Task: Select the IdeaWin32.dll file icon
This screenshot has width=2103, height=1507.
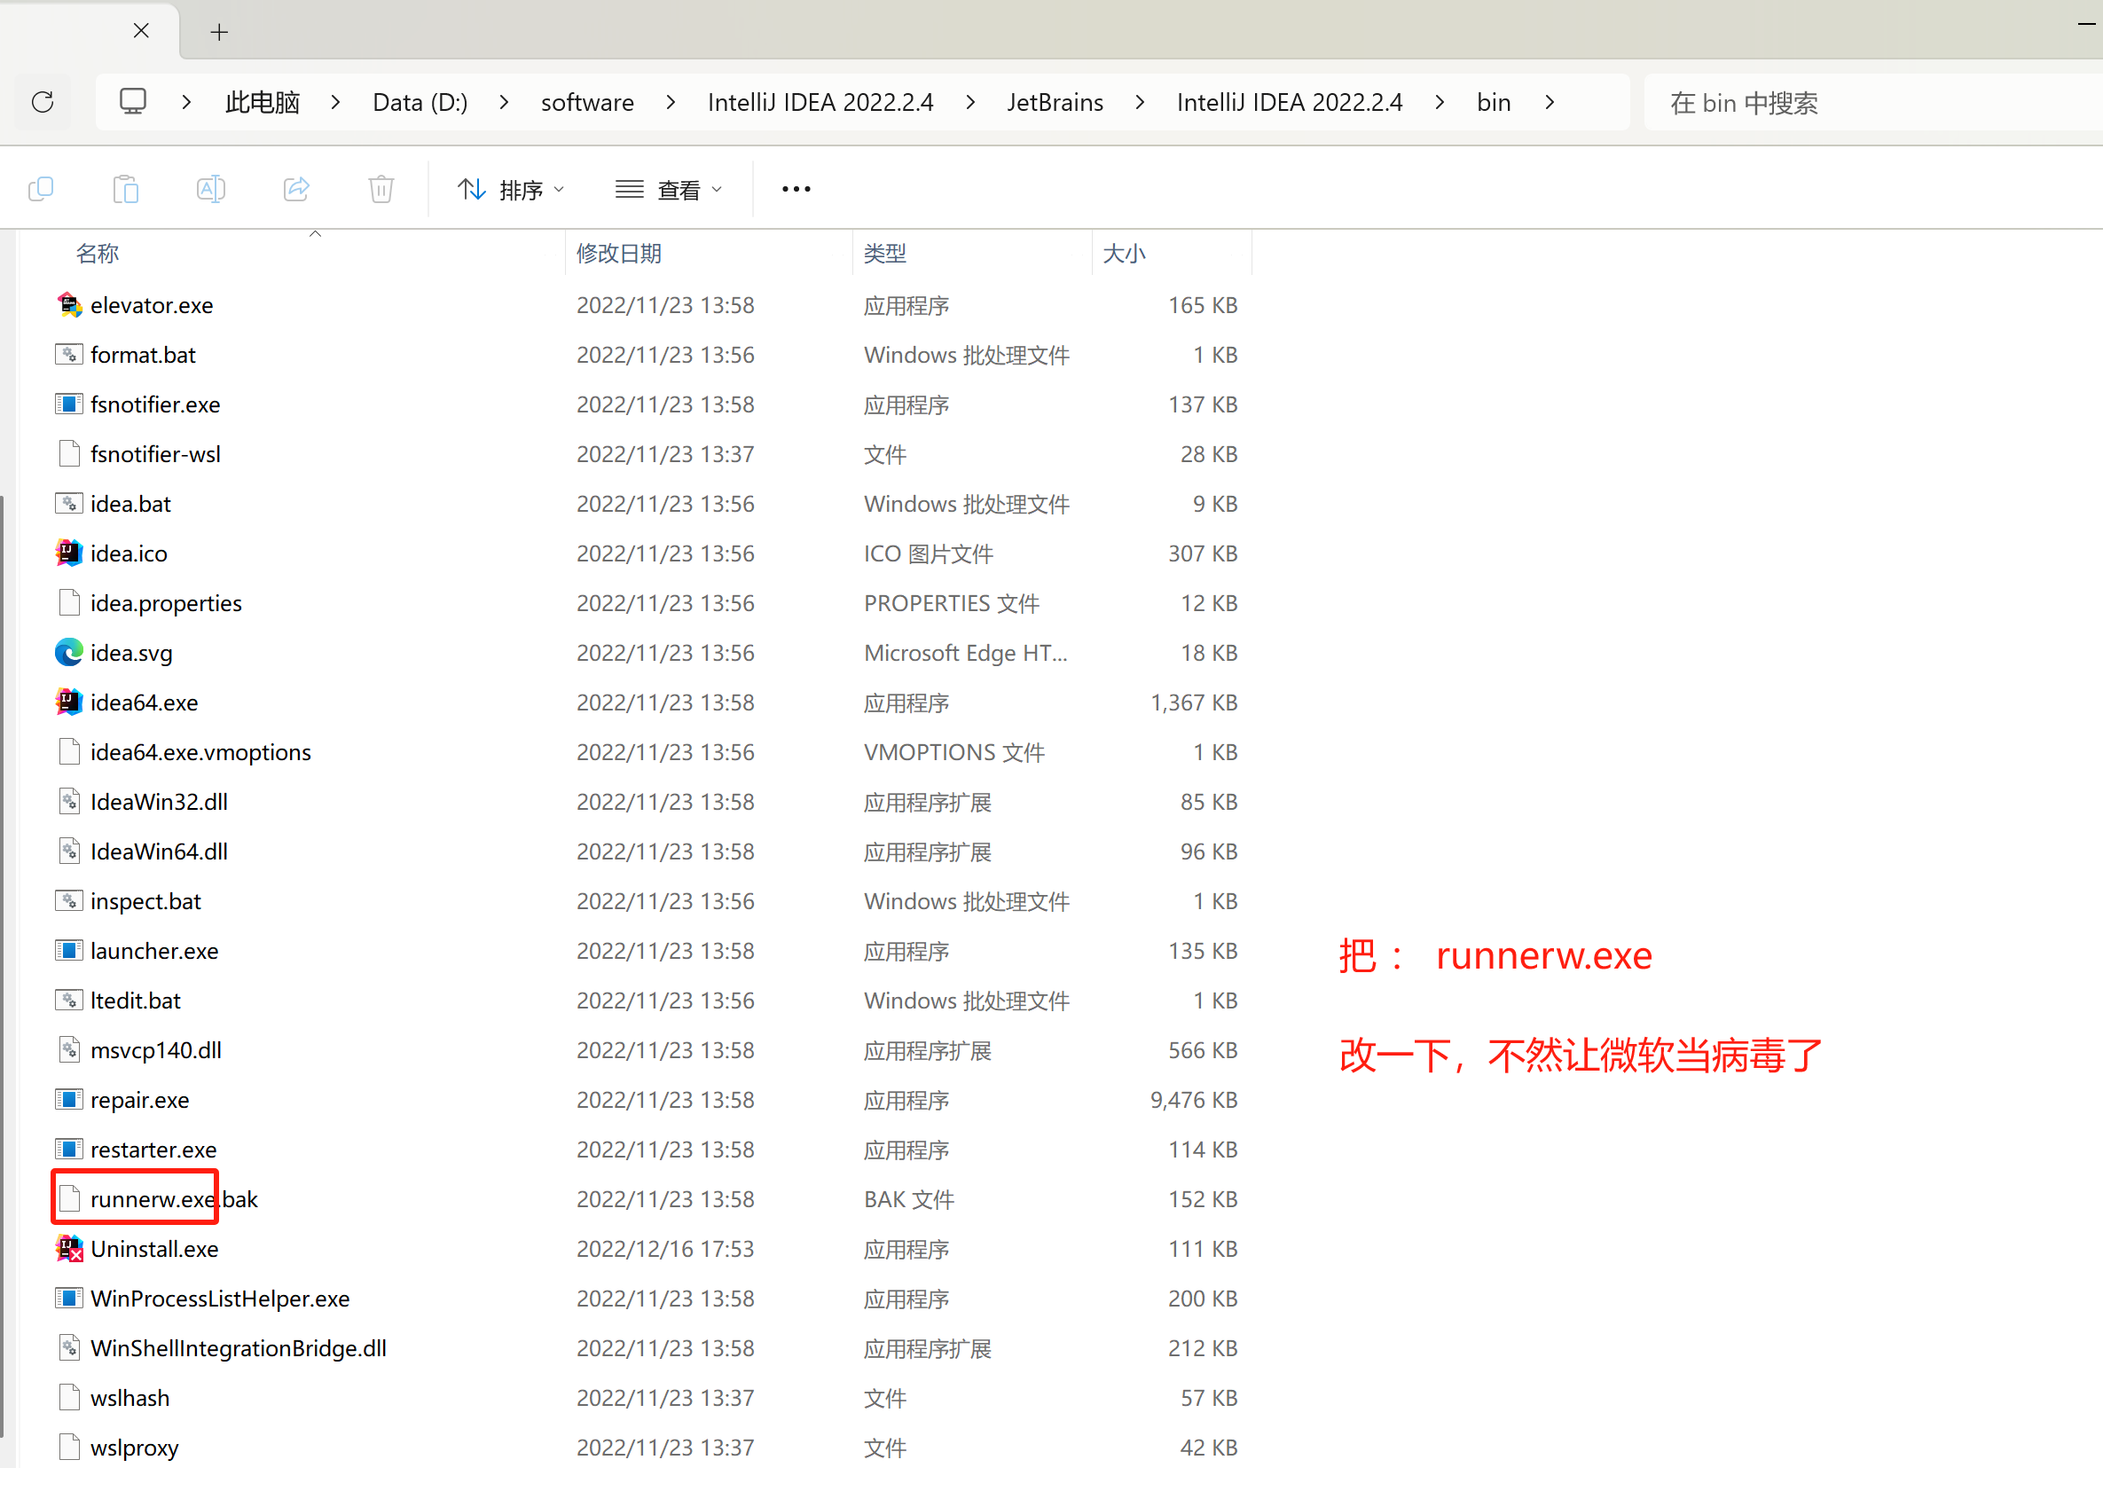Action: [x=69, y=801]
